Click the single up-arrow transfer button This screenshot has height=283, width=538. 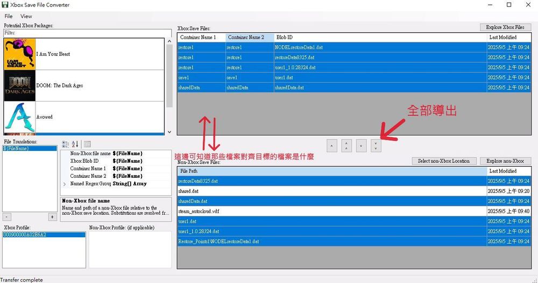pyautogui.click(x=332, y=146)
